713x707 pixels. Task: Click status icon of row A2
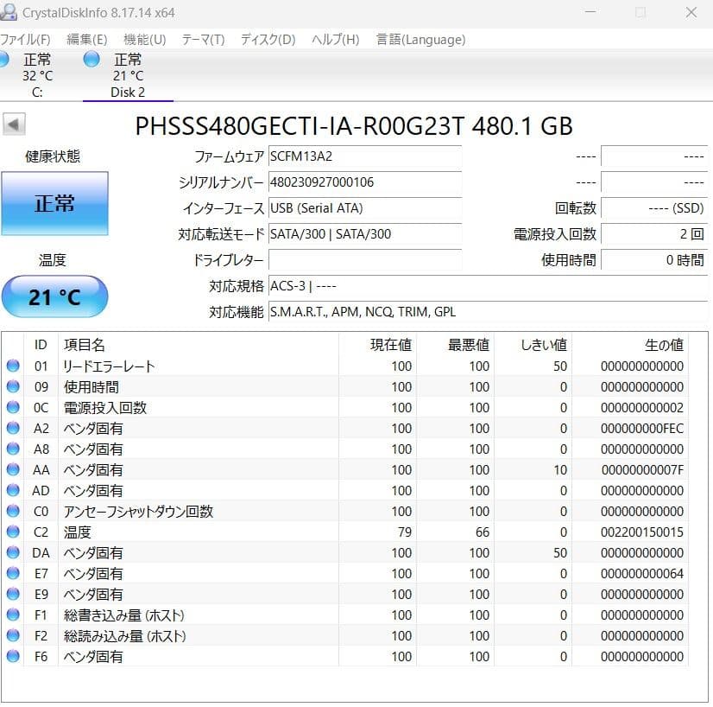pos(13,428)
